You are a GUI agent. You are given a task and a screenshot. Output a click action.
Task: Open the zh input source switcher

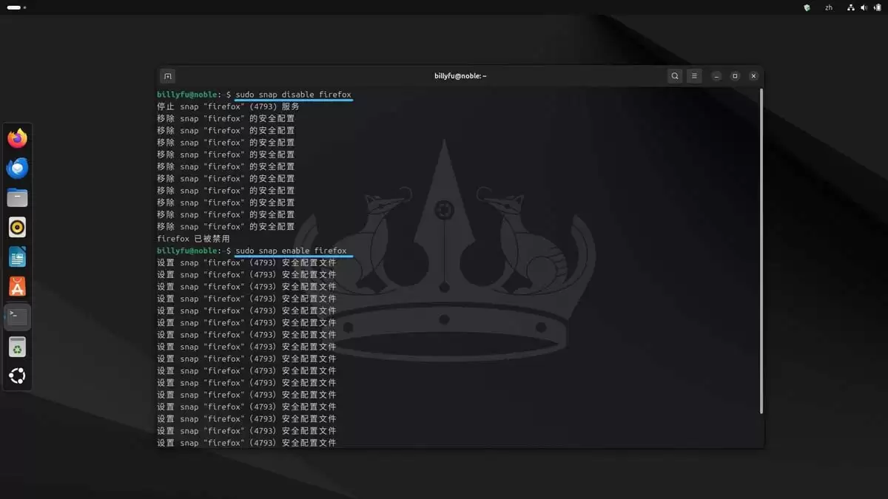(x=829, y=7)
